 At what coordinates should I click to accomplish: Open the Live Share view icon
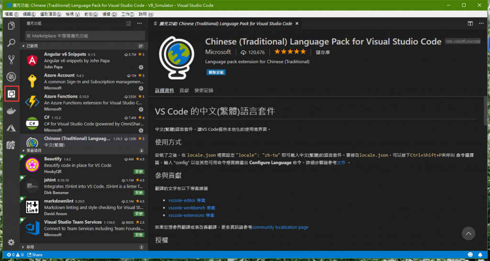11,145
